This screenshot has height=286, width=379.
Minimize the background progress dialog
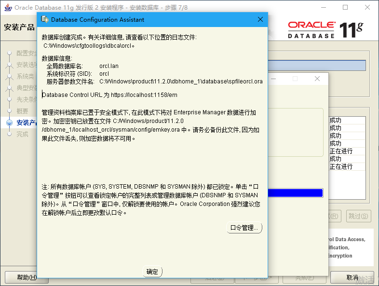(x=273, y=79)
